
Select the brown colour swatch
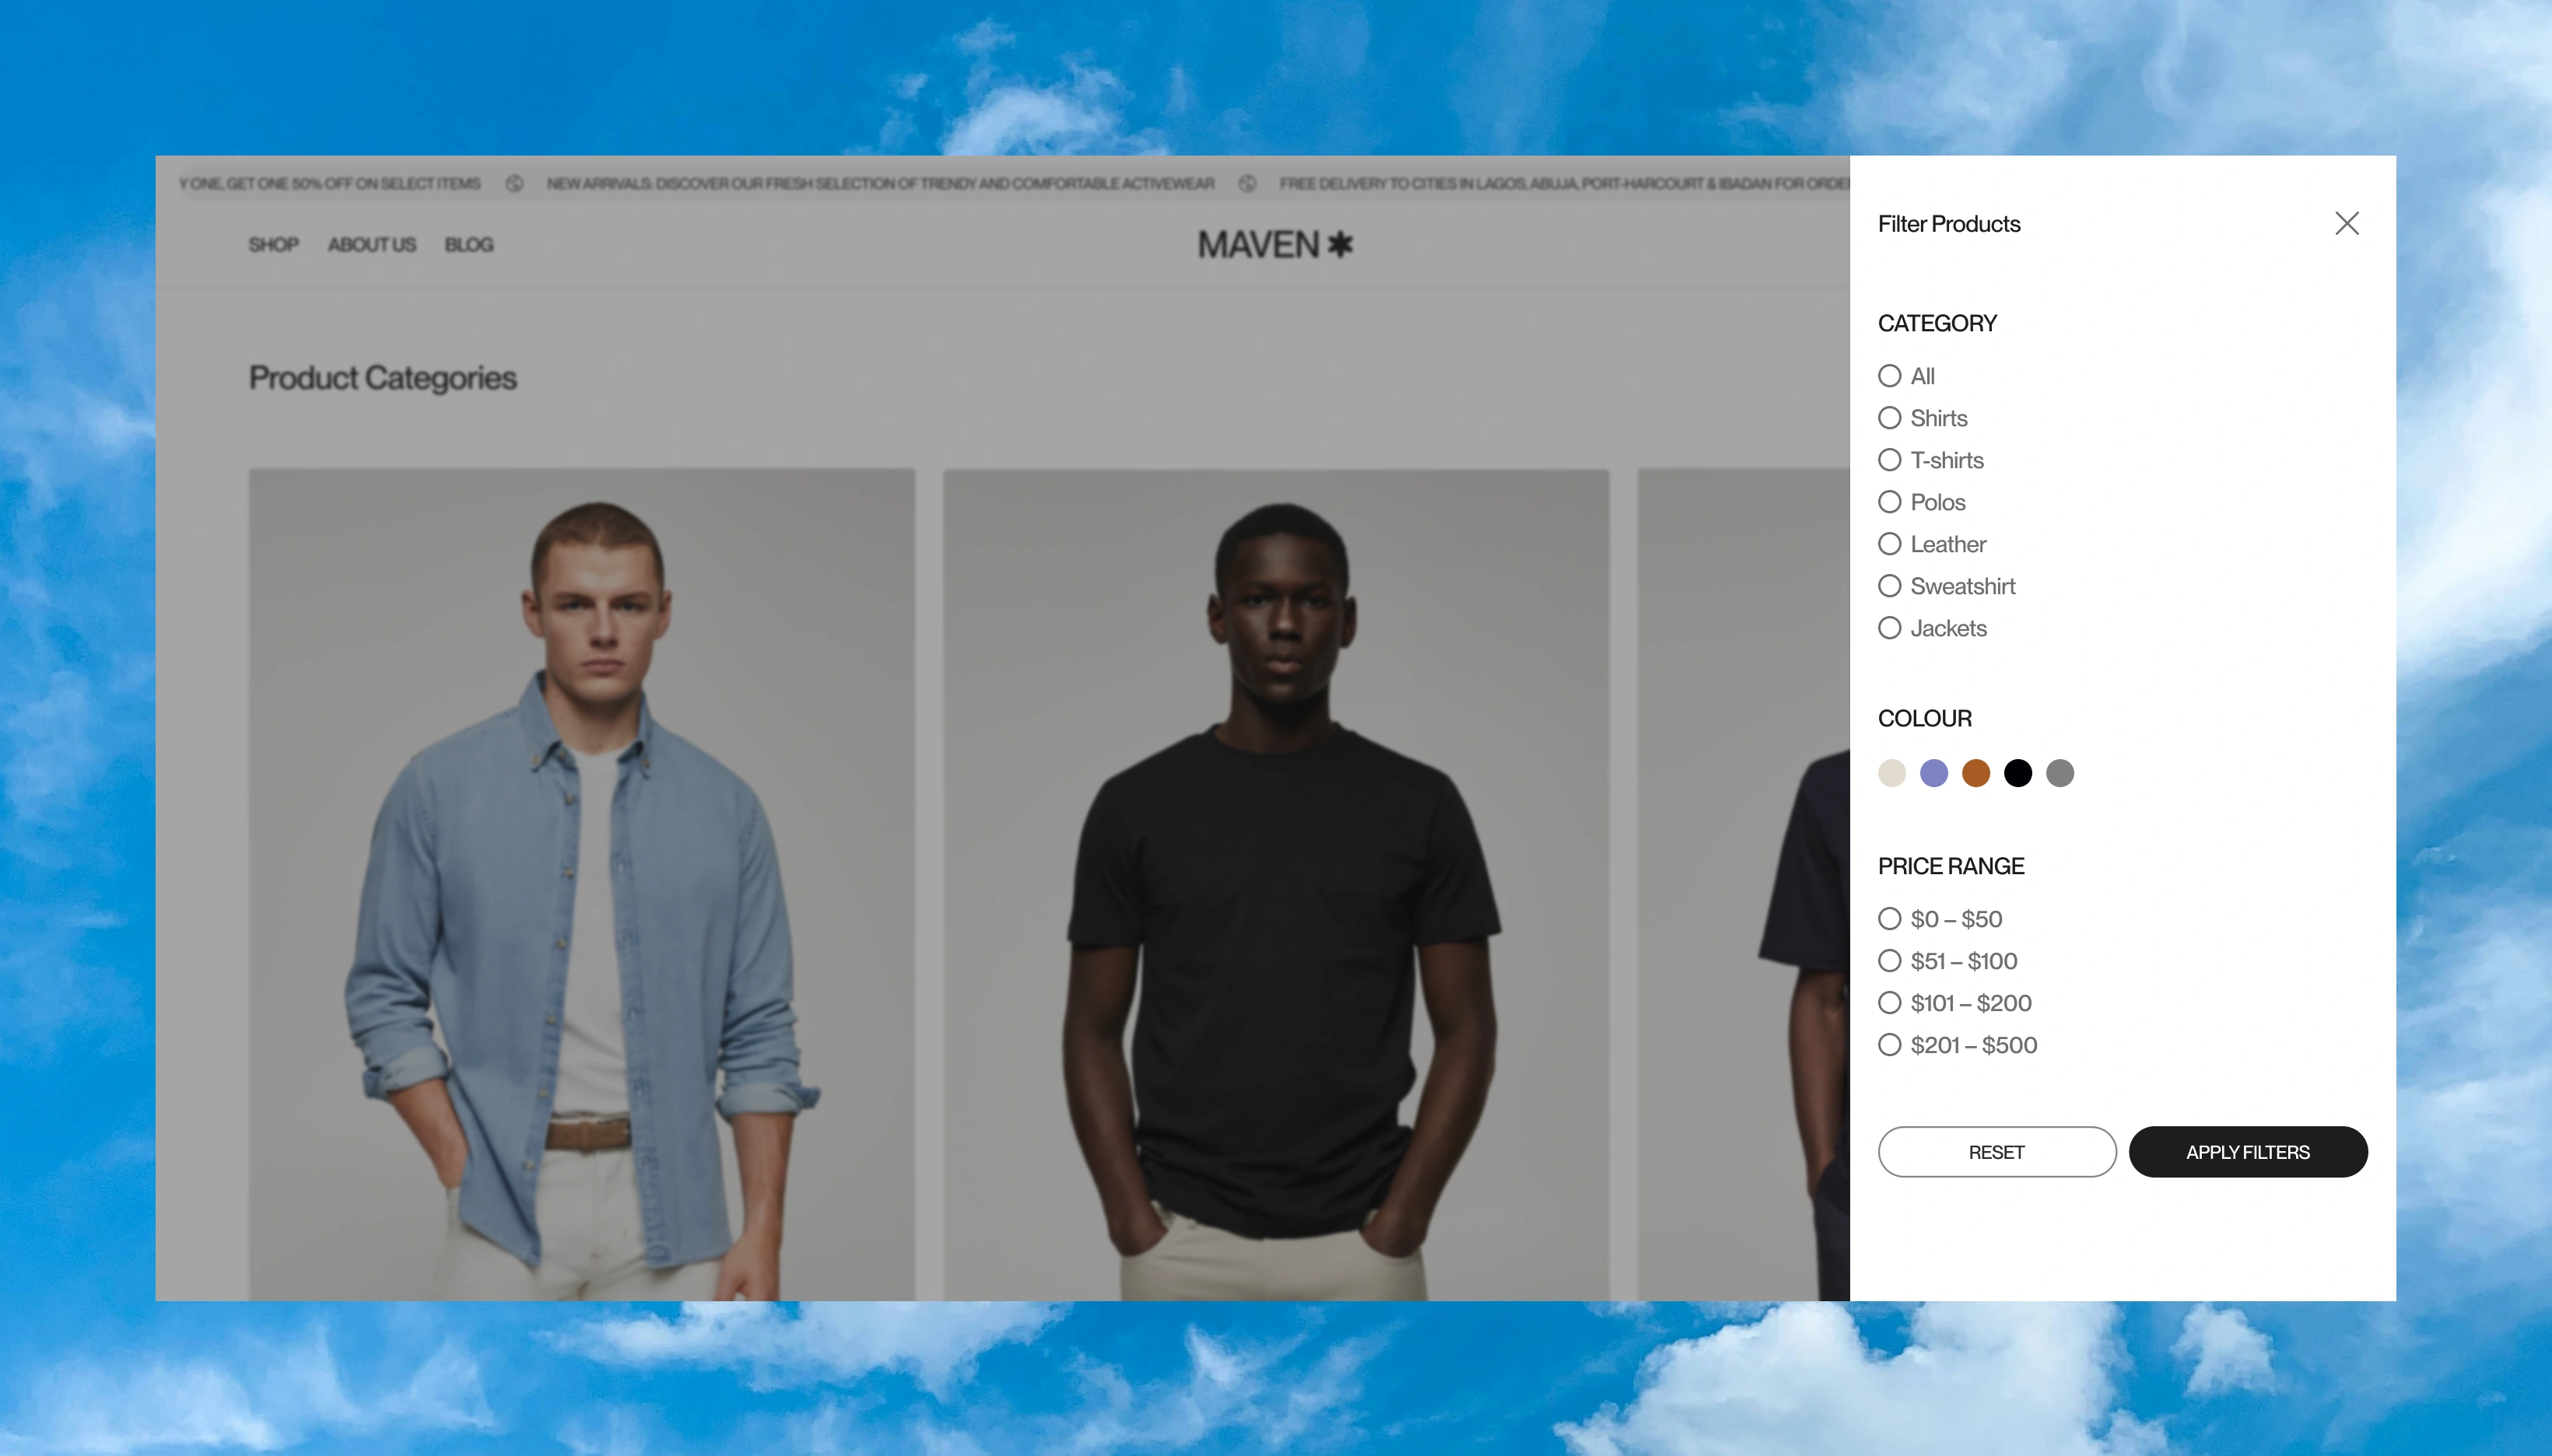[x=1975, y=773]
